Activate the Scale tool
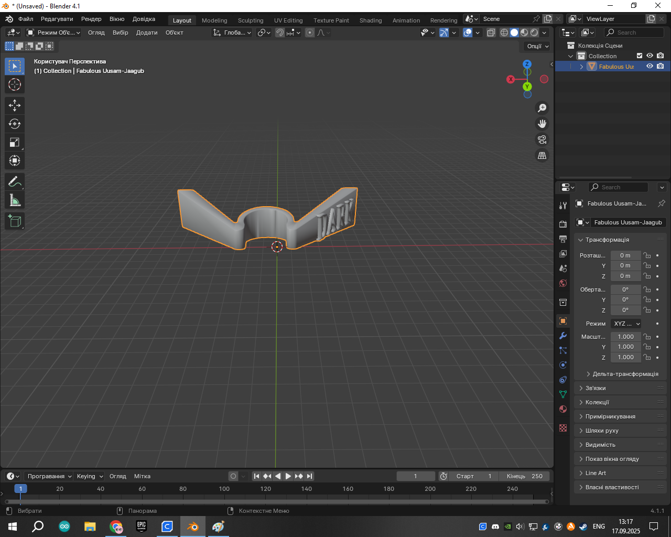 (15, 142)
